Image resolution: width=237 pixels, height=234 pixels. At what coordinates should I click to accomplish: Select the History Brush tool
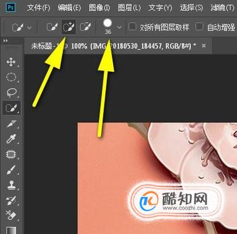[11, 201]
